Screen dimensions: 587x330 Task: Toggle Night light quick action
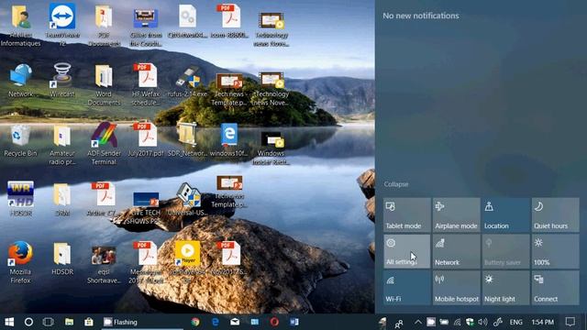[505, 288]
